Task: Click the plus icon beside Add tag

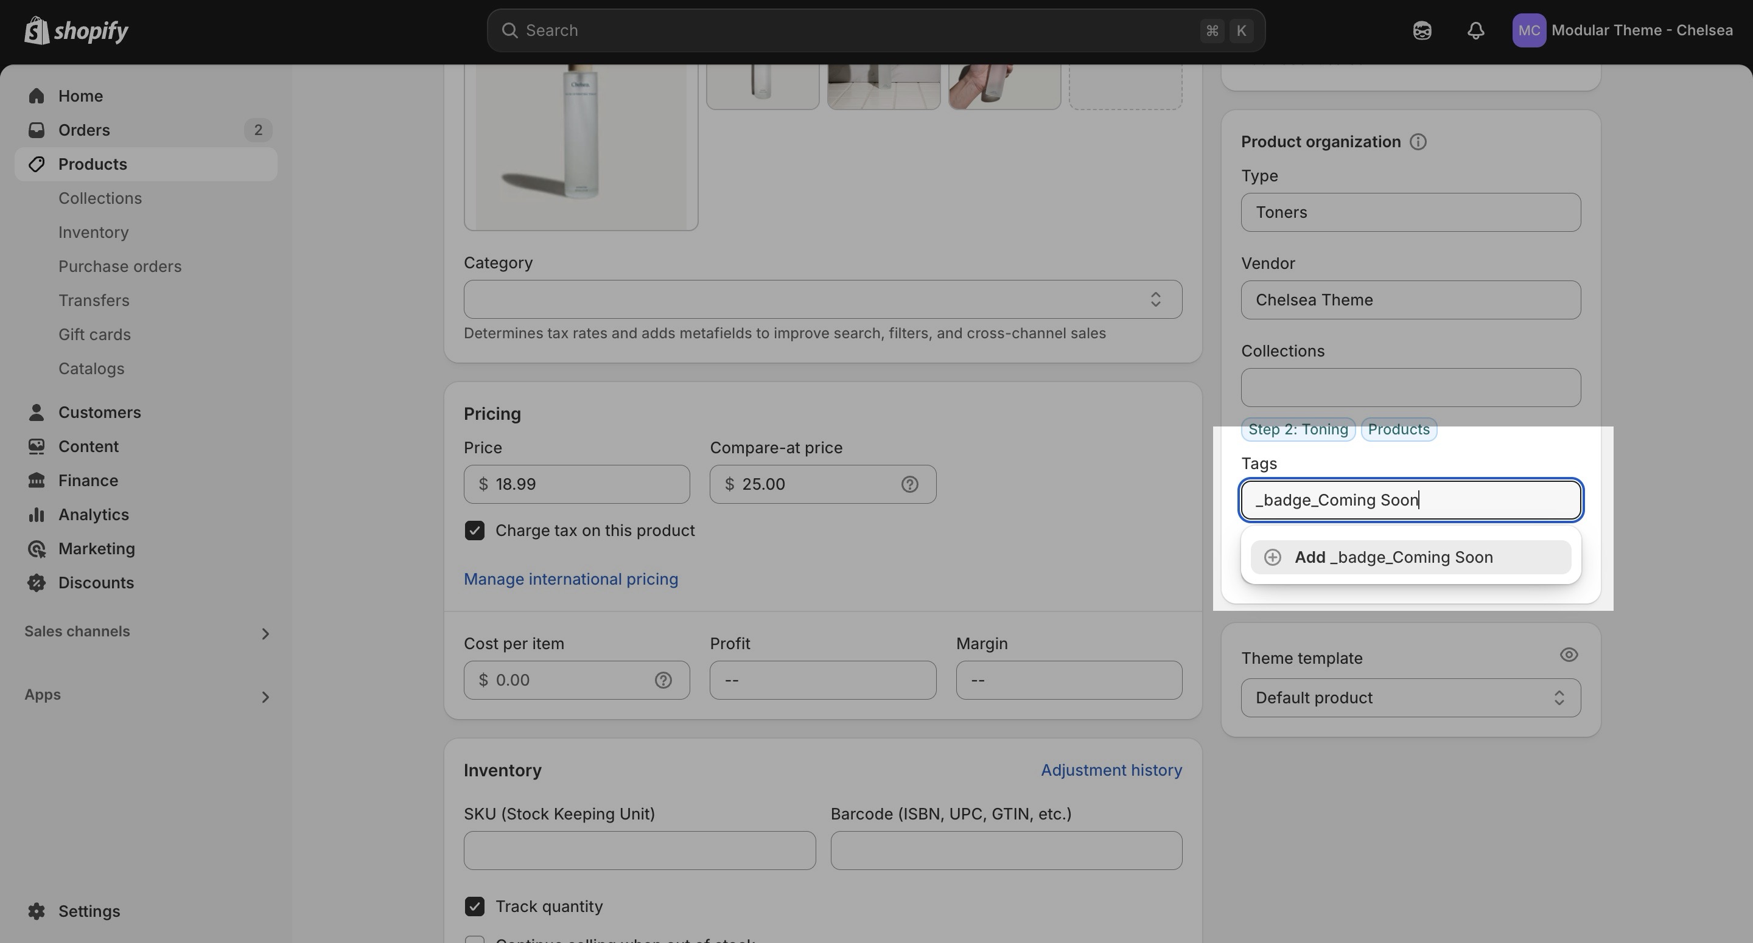Action: click(1272, 557)
